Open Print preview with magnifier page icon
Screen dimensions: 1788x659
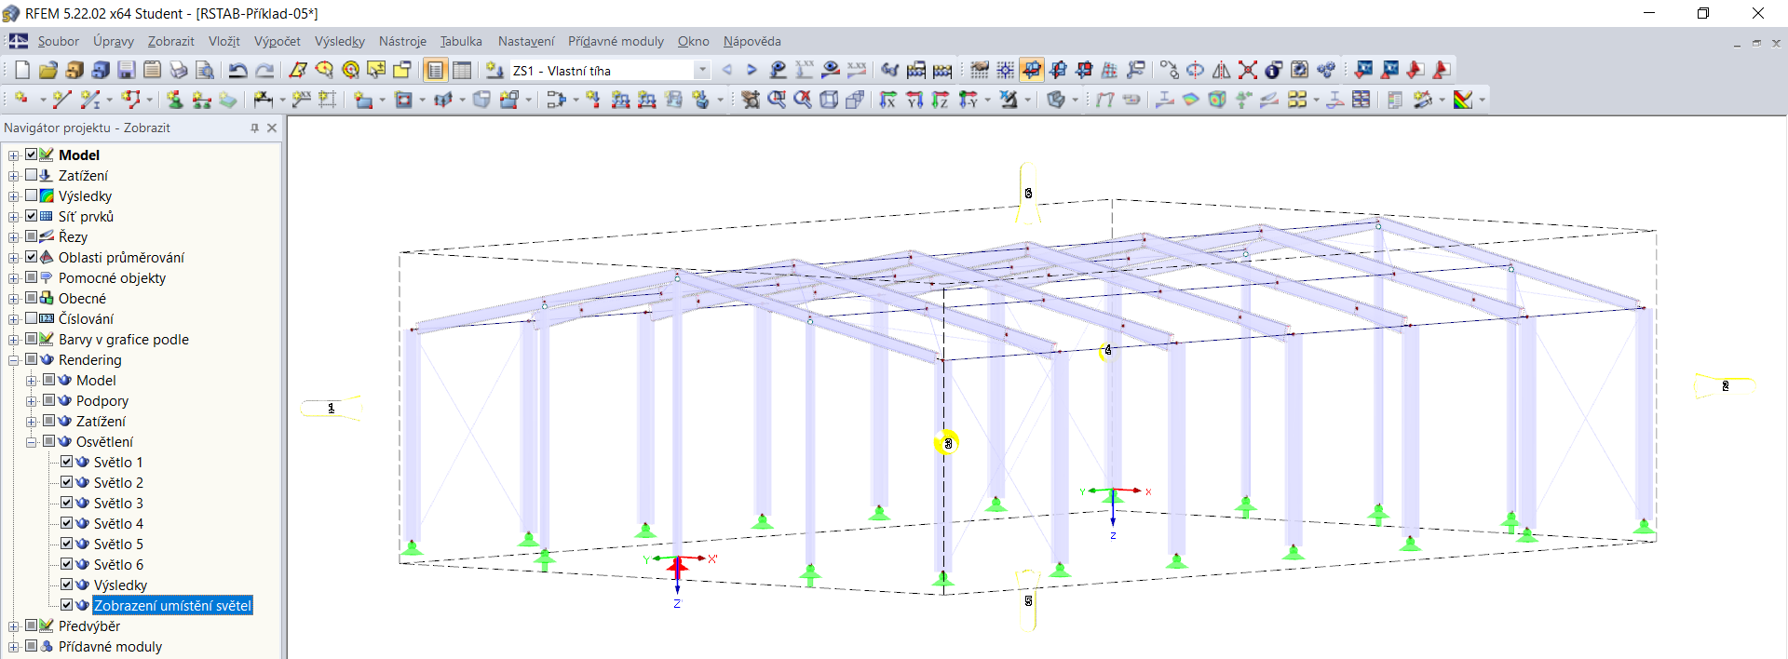(205, 70)
